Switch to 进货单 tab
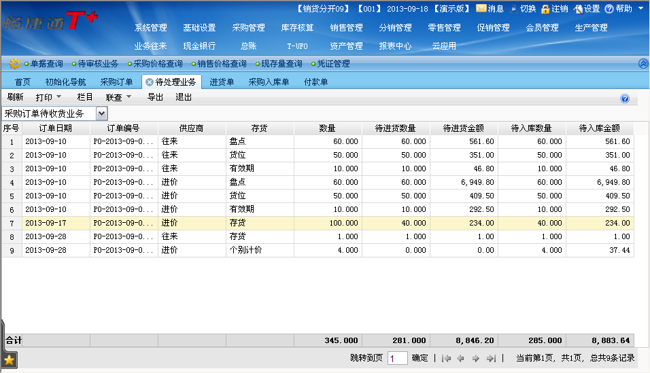Screen dimensions: 650x373 (x=222, y=82)
